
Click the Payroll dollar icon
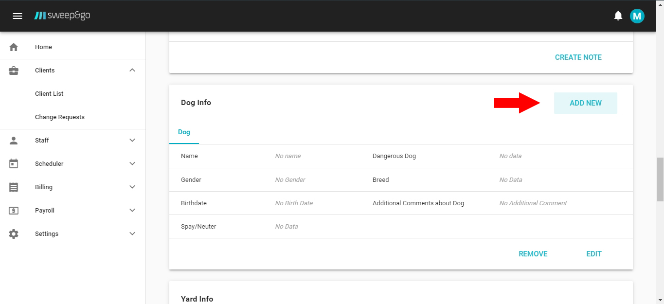[x=13, y=210]
